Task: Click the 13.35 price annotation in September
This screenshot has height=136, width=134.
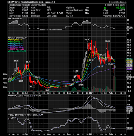Action: click(x=16, y=61)
